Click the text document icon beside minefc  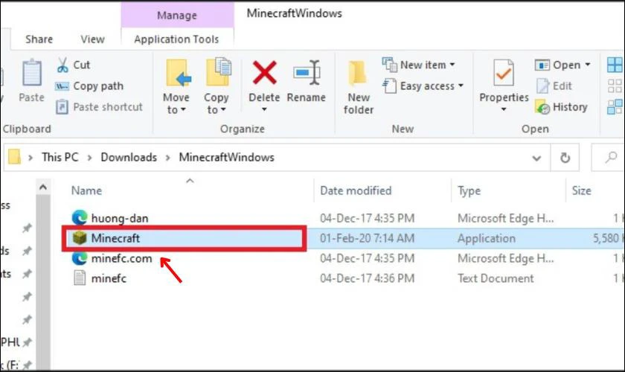point(80,278)
